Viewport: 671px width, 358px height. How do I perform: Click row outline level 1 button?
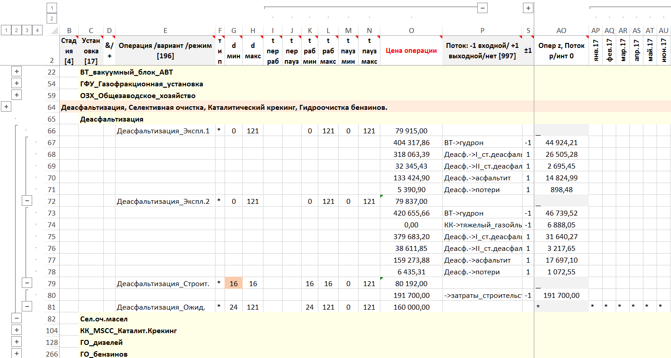(6, 30)
